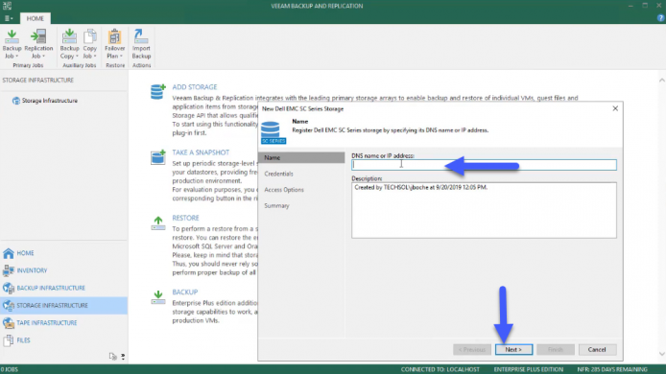Viewport: 666px width, 374px height.
Task: Click the Backup down-arrow icon
Action: 158,297
